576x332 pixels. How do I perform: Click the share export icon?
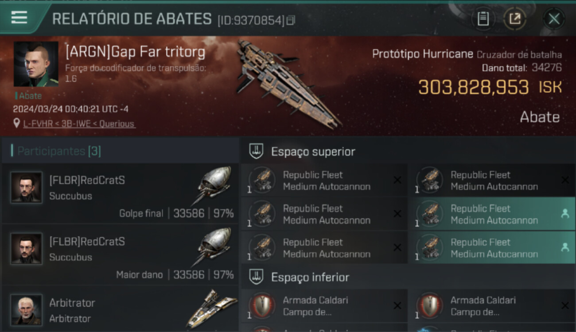point(515,19)
